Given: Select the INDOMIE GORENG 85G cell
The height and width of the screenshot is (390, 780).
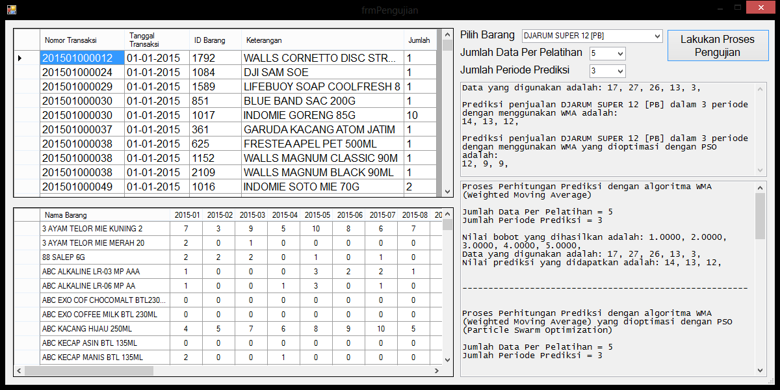Looking at the screenshot, I should coord(322,115).
